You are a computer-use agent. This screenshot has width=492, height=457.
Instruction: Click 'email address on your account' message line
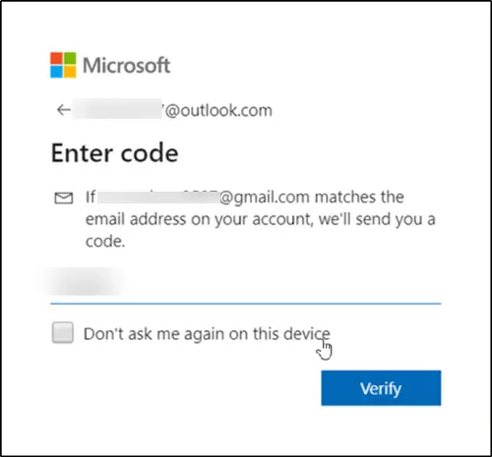(x=199, y=219)
